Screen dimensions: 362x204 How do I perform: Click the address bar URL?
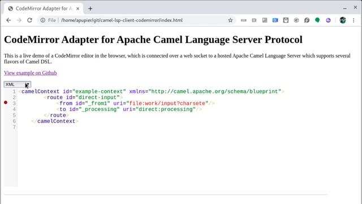tap(122, 20)
